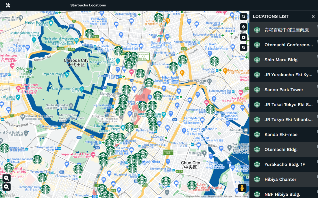318x198 pixels.
Task: Open Sanno Park Tower list entry
Action: (x=284, y=90)
